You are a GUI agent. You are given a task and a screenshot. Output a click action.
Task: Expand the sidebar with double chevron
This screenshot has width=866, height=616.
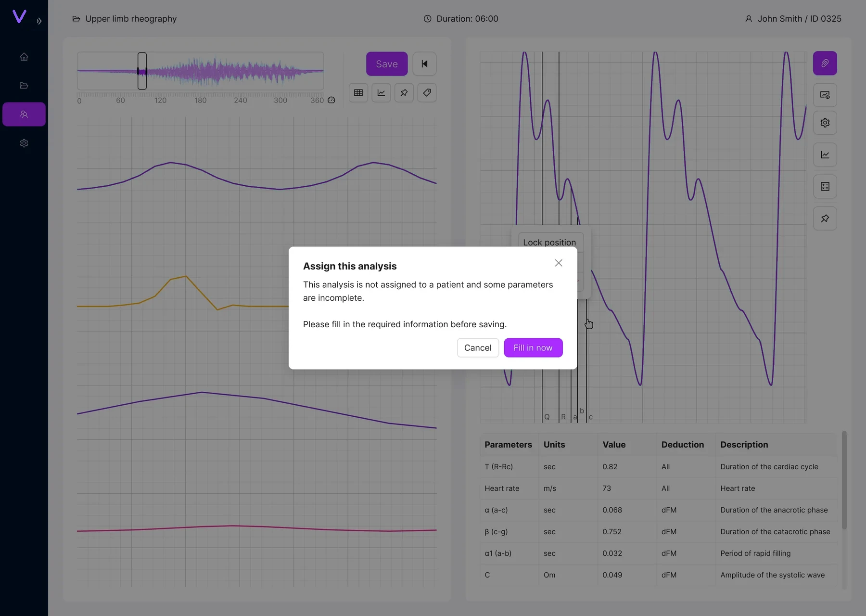point(39,21)
